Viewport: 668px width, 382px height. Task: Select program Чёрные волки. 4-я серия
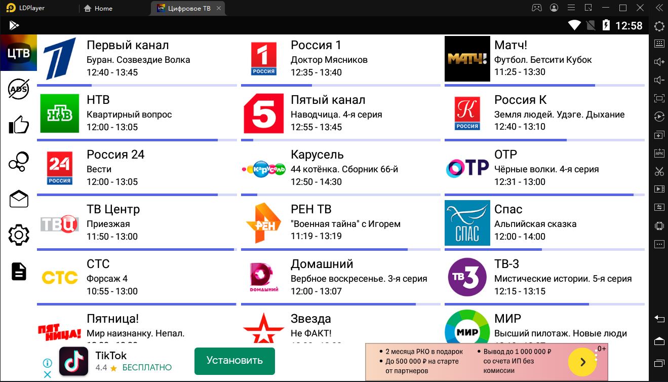pos(546,169)
